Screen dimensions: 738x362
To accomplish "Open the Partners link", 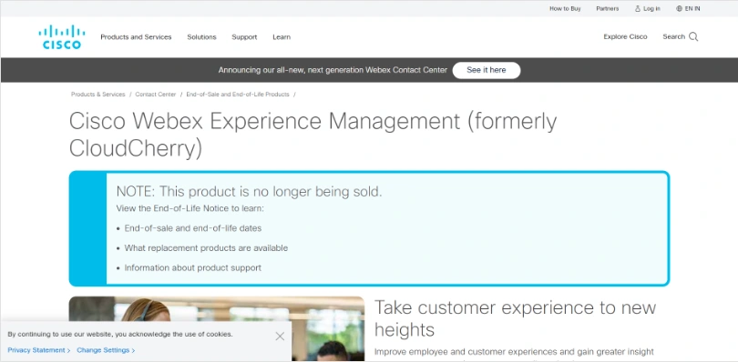I will point(608,8).
